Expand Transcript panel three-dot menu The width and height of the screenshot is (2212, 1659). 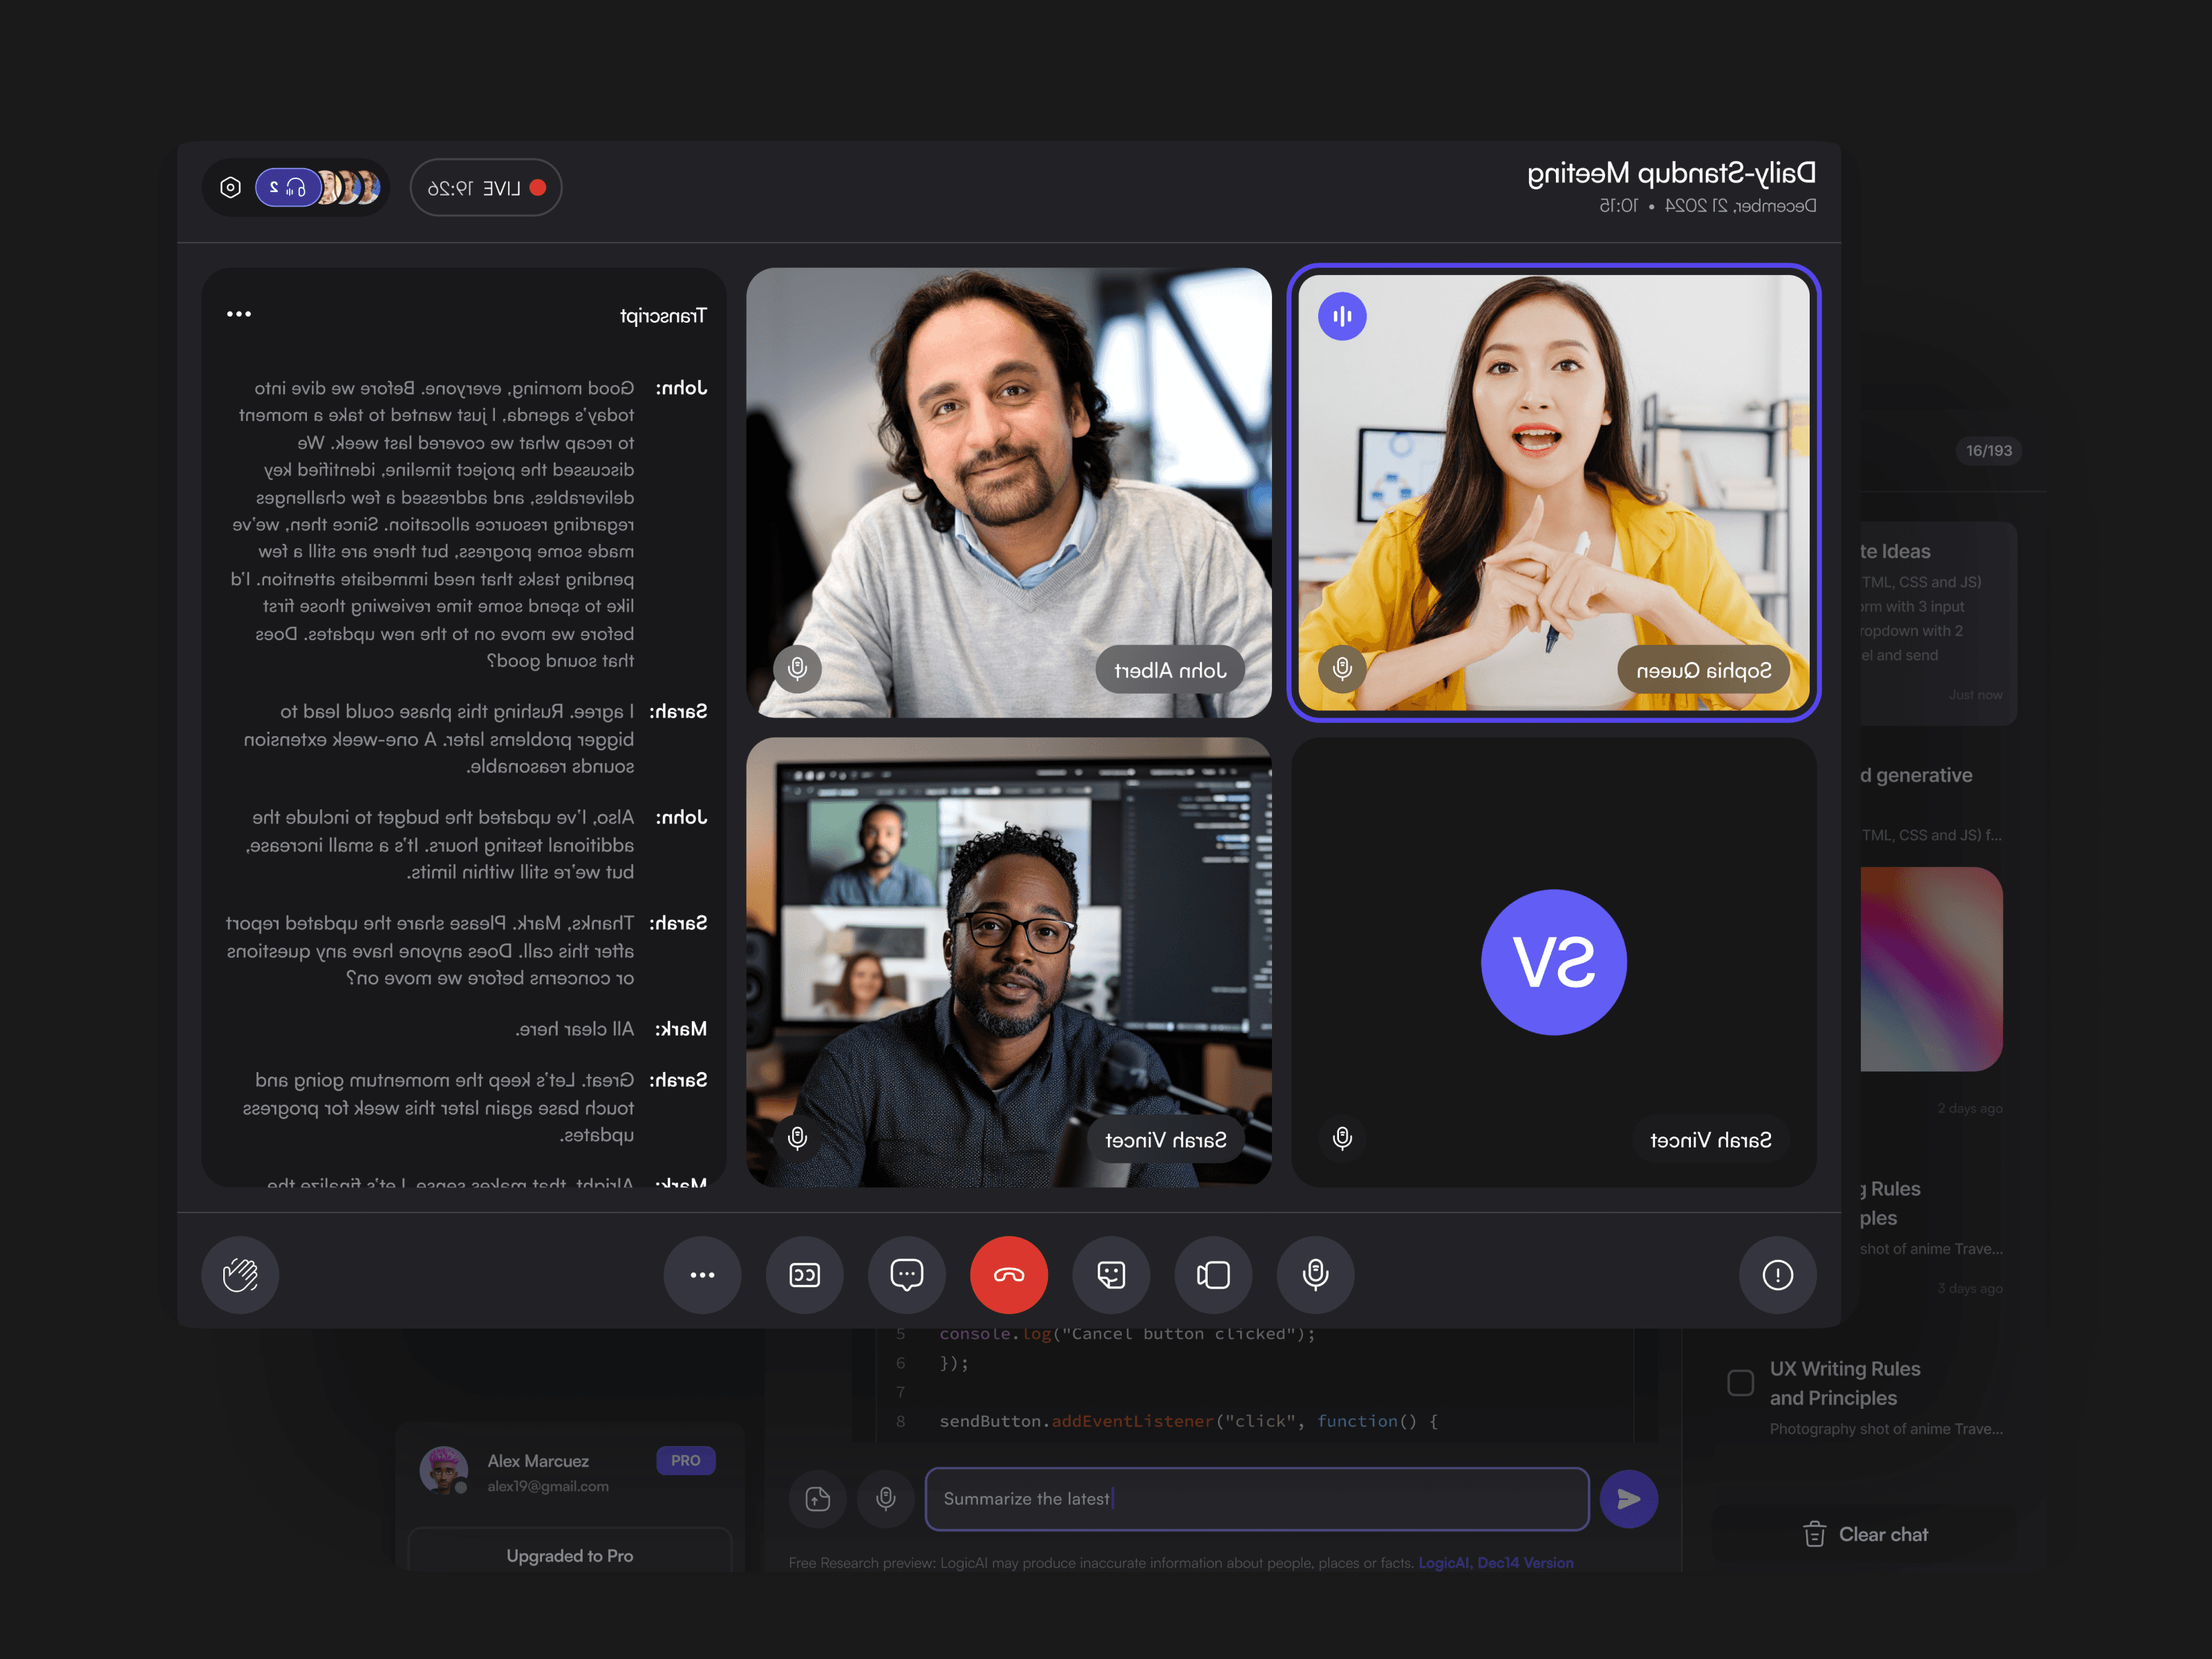[x=239, y=314]
